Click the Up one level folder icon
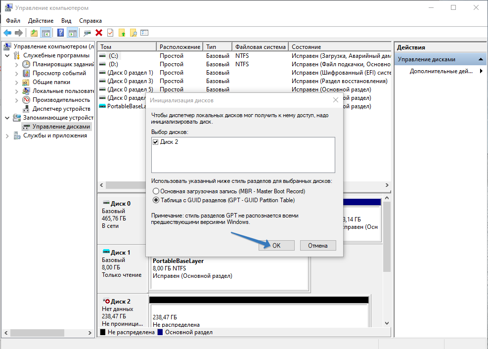The image size is (488, 349). (34, 33)
